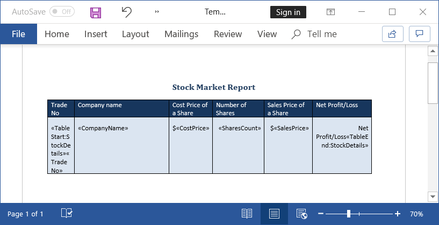Expand Quick Access Toolbar overflow chevron
The height and width of the screenshot is (225, 439).
[157, 12]
